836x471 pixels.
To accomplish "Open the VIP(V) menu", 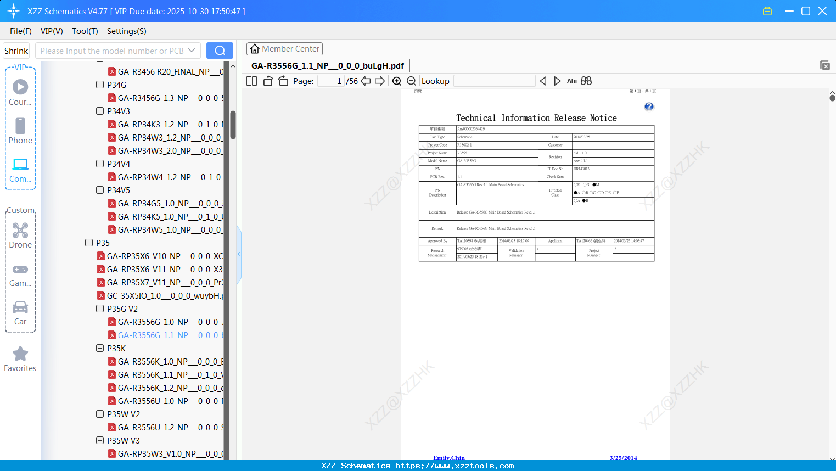I will [52, 31].
